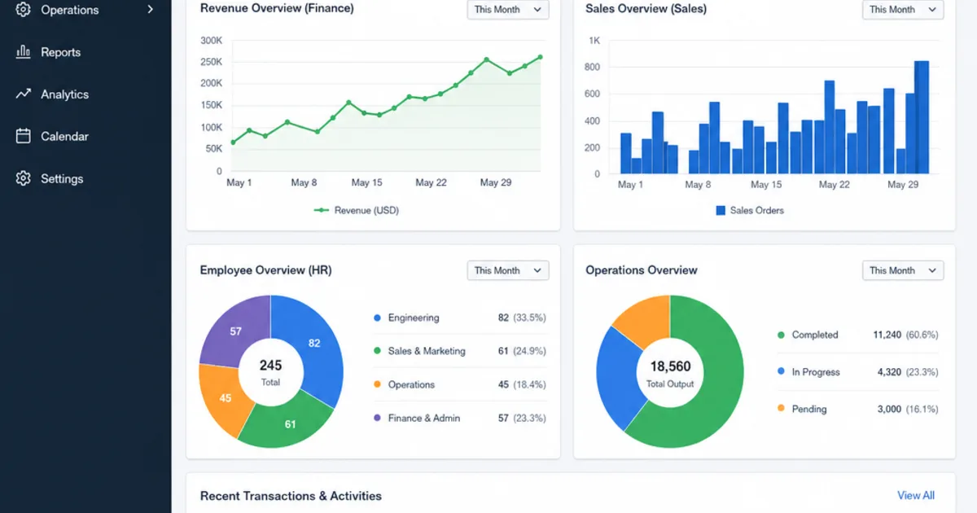The height and width of the screenshot is (513, 977).
Task: Click the Recent Transactions & Activities heading
Action: (x=291, y=495)
